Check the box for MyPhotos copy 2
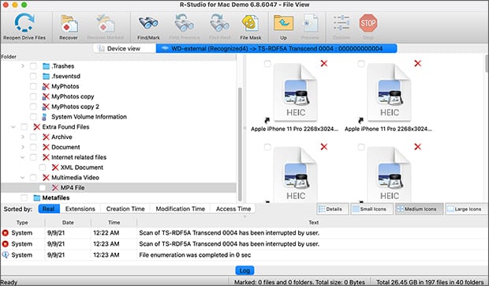Viewport: 489px width, 286px height. click(x=33, y=107)
